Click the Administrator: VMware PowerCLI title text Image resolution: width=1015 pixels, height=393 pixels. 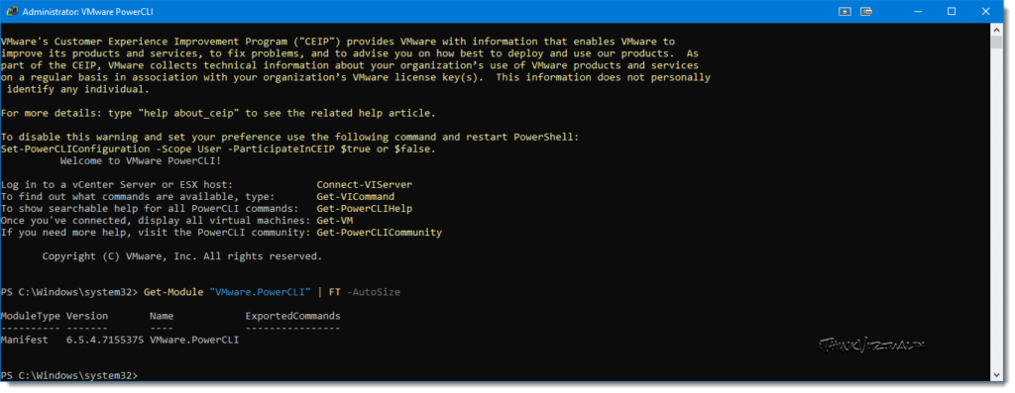click(x=87, y=12)
